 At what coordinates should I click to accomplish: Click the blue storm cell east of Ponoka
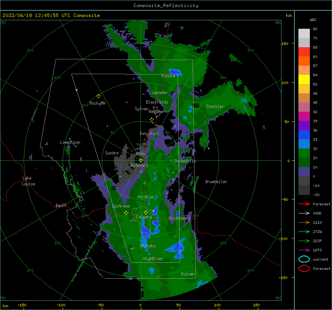point(175,72)
